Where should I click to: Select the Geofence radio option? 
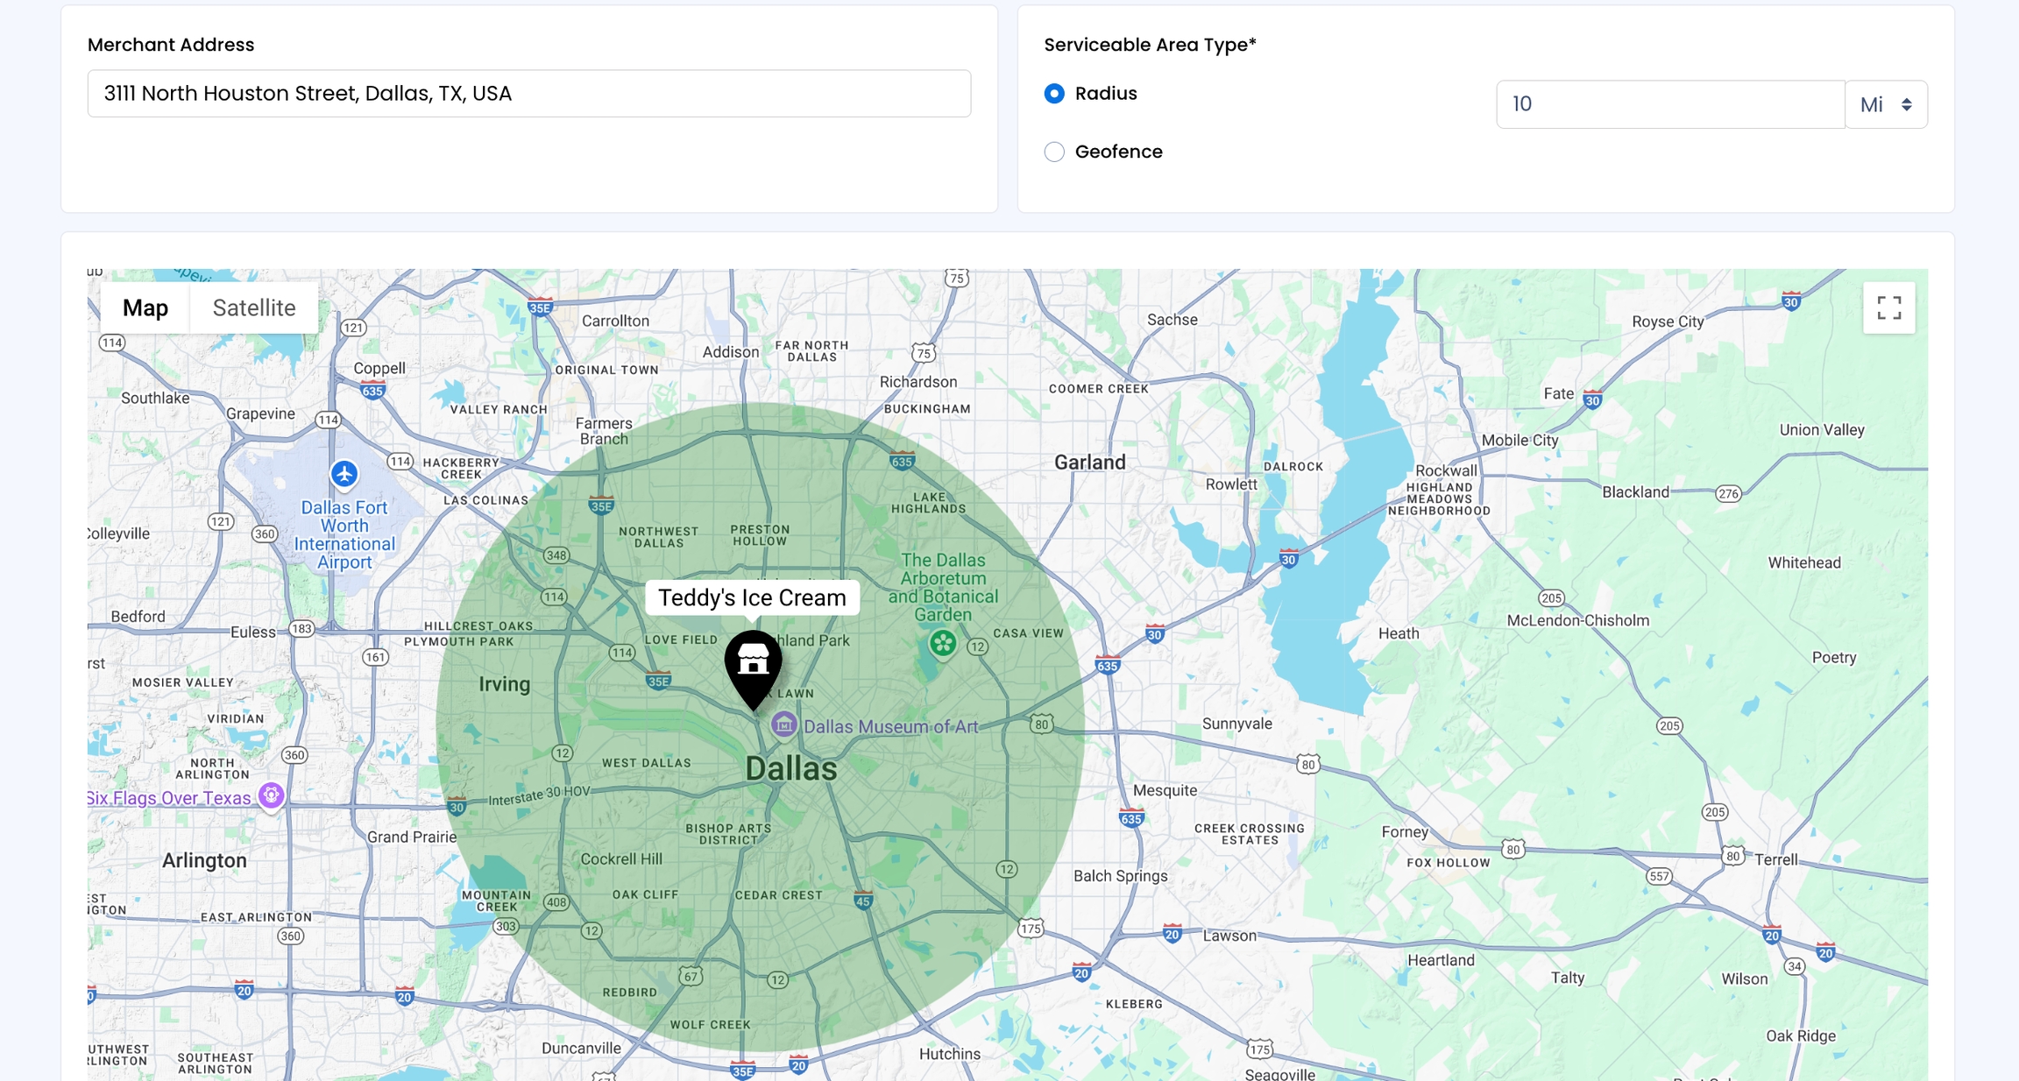[x=1054, y=152]
